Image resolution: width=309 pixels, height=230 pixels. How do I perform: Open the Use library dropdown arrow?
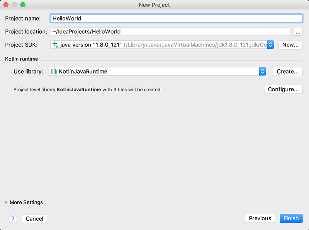pos(263,71)
